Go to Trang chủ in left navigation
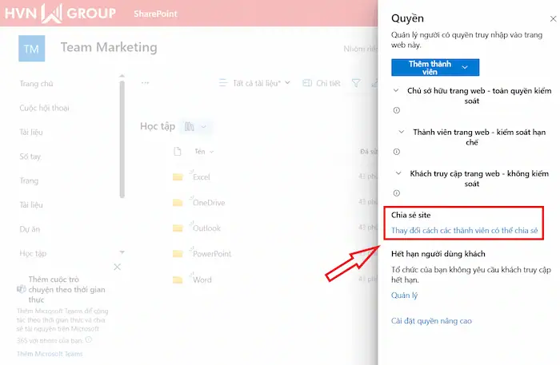Viewport: 560px width, 365px height. point(36,84)
